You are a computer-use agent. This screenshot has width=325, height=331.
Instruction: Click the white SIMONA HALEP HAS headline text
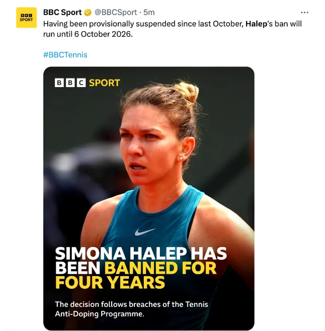[141, 253]
